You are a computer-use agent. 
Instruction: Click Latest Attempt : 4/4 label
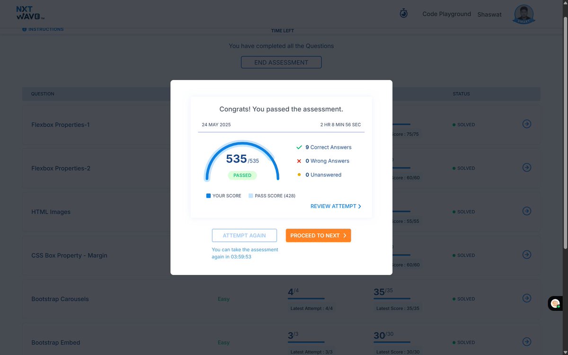pyautogui.click(x=311, y=309)
